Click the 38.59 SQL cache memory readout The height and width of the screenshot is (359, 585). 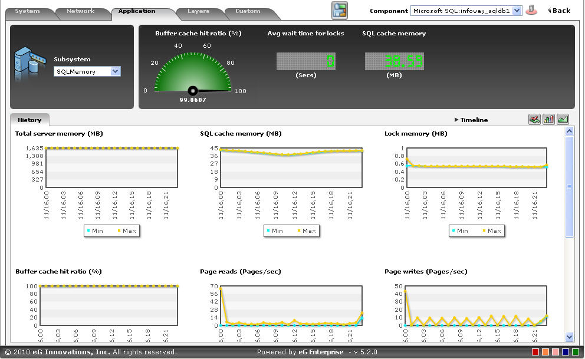[x=395, y=61]
